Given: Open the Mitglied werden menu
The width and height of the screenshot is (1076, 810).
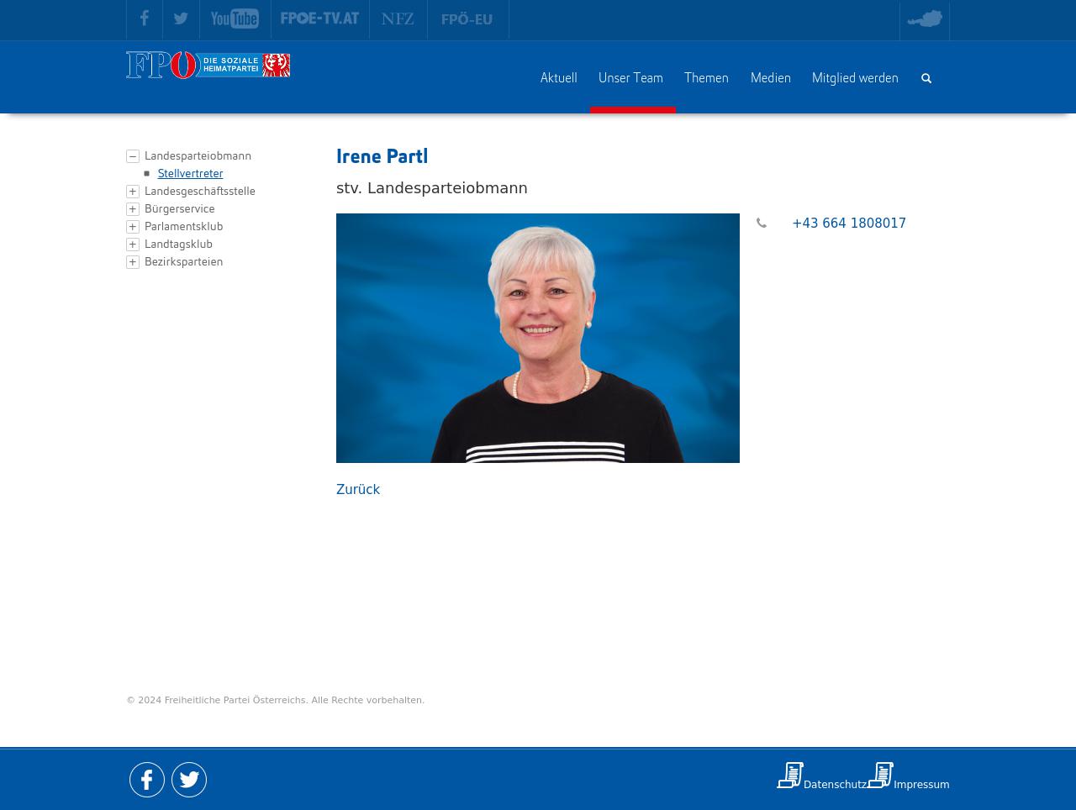Looking at the screenshot, I should (855, 78).
